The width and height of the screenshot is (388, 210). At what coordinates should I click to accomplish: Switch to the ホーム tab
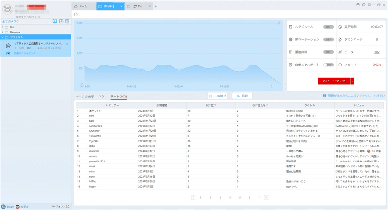tap(83, 6)
